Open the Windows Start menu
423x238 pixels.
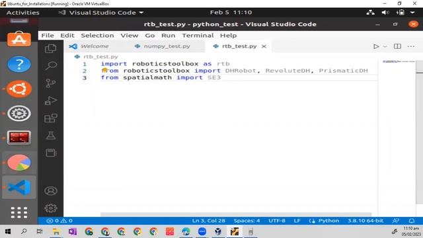(8, 231)
